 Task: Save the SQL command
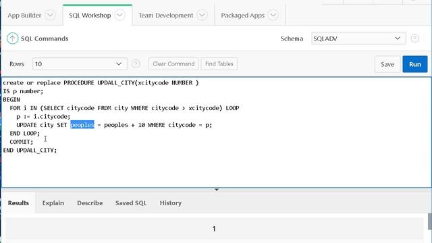pos(387,64)
